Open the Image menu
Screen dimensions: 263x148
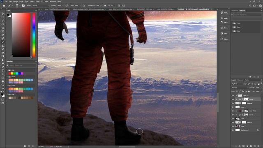click(x=16, y=1)
